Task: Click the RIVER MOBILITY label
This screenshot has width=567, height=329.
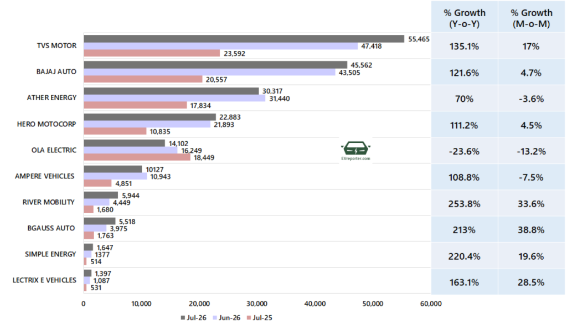Action: 49,202
